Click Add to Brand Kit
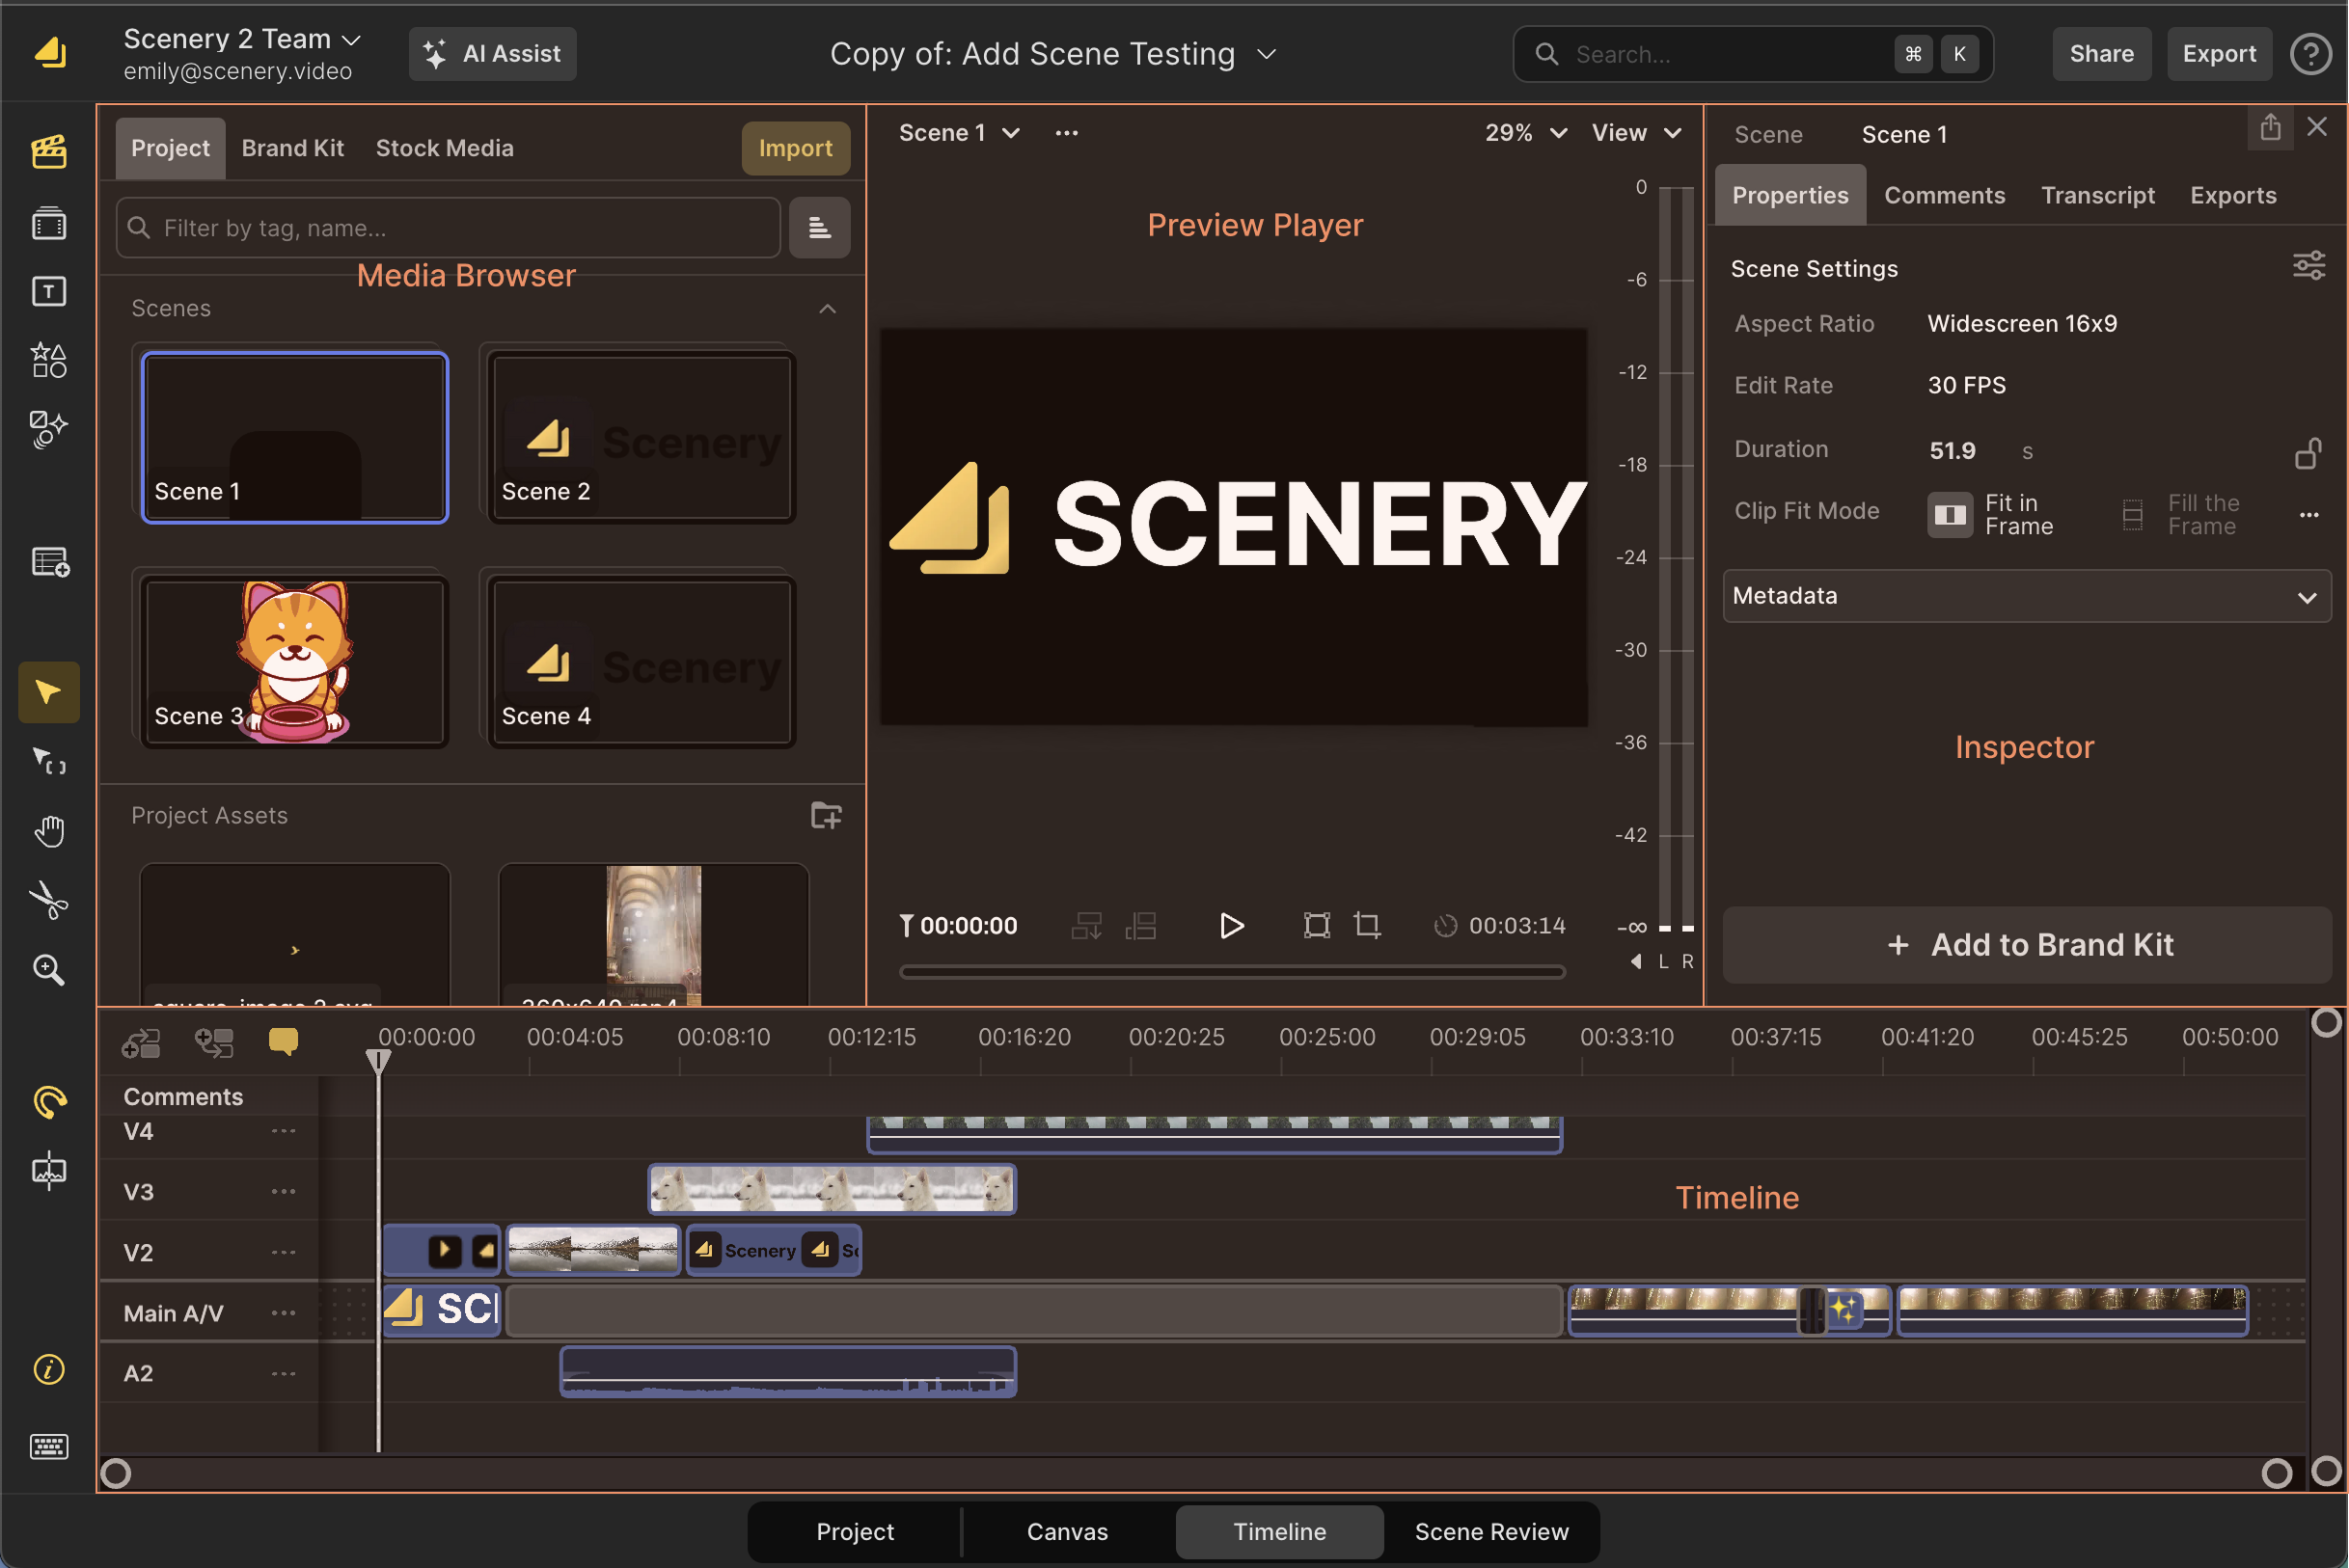 pyautogui.click(x=2027, y=945)
